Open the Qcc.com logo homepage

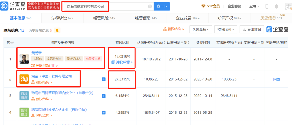point(13,6)
